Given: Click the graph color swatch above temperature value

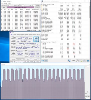Looking at the screenshot, I should click(x=87, y=92).
